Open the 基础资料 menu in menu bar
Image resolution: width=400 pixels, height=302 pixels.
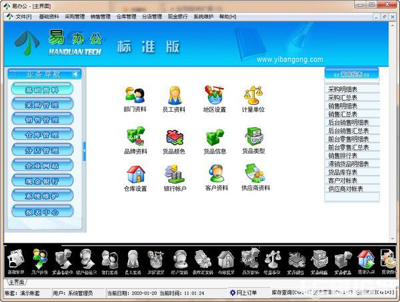(49, 17)
